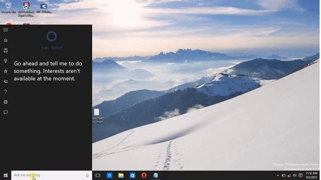Select the New Text Document desktop file

pyautogui.click(x=97, y=116)
